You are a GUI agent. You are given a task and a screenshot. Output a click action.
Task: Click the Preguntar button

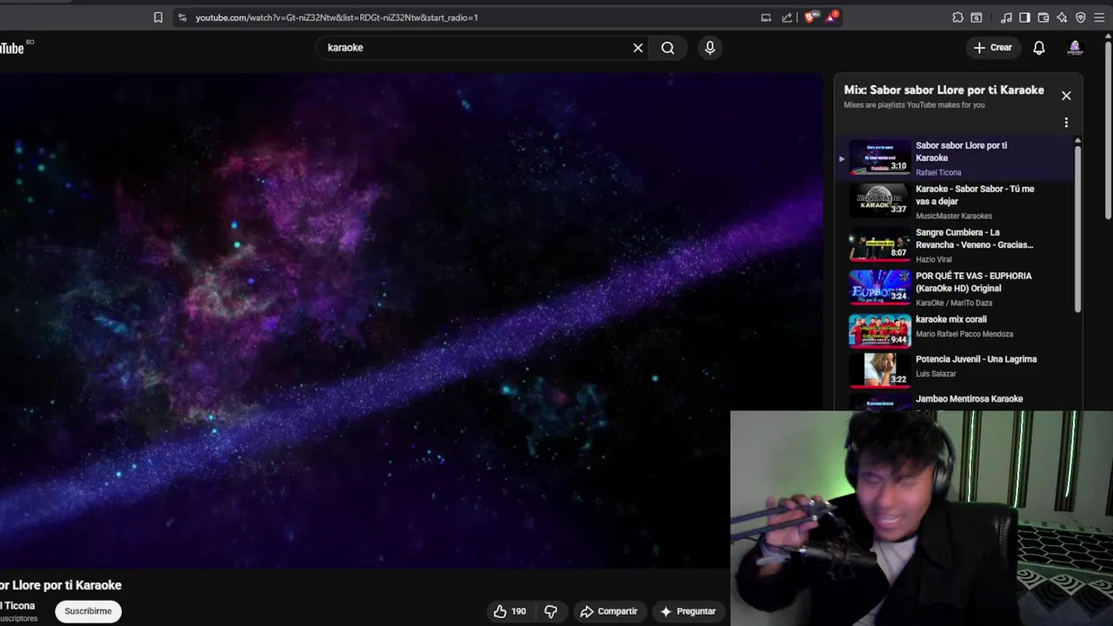[688, 611]
